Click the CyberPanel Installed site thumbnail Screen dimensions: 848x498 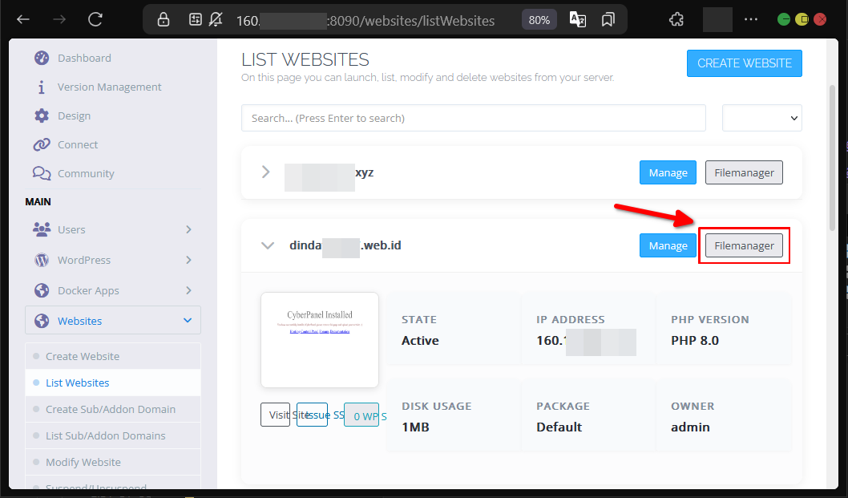coord(319,339)
